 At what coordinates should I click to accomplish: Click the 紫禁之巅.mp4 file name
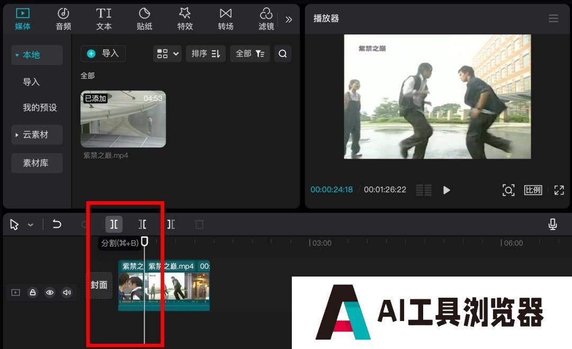[x=106, y=155]
